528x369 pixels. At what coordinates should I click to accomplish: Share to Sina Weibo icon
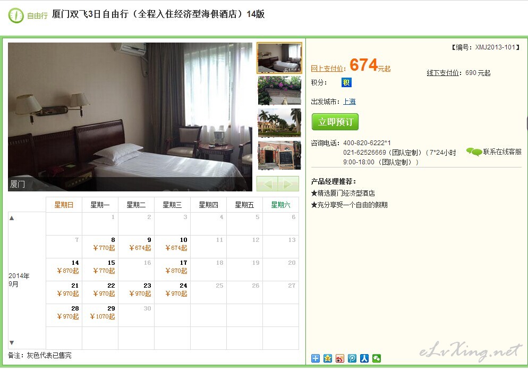pos(340,358)
